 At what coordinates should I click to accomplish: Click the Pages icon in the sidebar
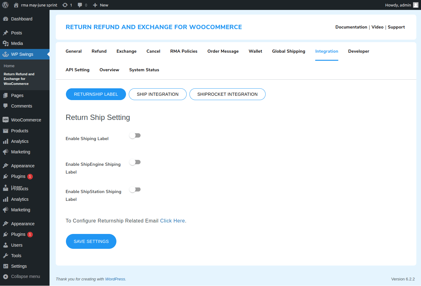click(x=6, y=95)
